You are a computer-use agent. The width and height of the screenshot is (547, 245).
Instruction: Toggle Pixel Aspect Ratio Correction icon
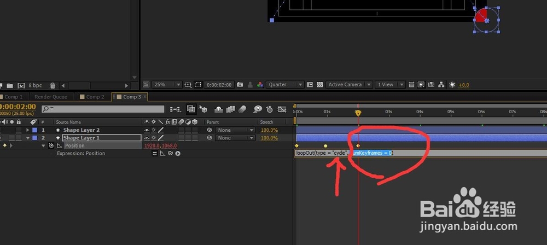[x=412, y=84]
